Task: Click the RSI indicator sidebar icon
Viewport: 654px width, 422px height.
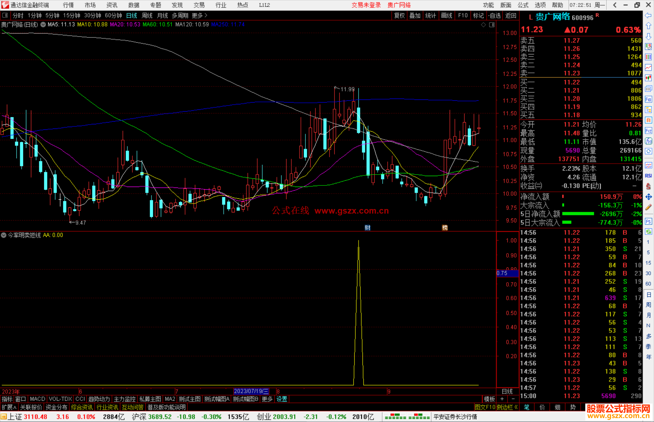Action: point(648,176)
